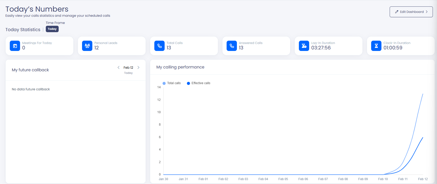Click the Total Calls phone icon
The height and width of the screenshot is (184, 437).
tap(159, 46)
